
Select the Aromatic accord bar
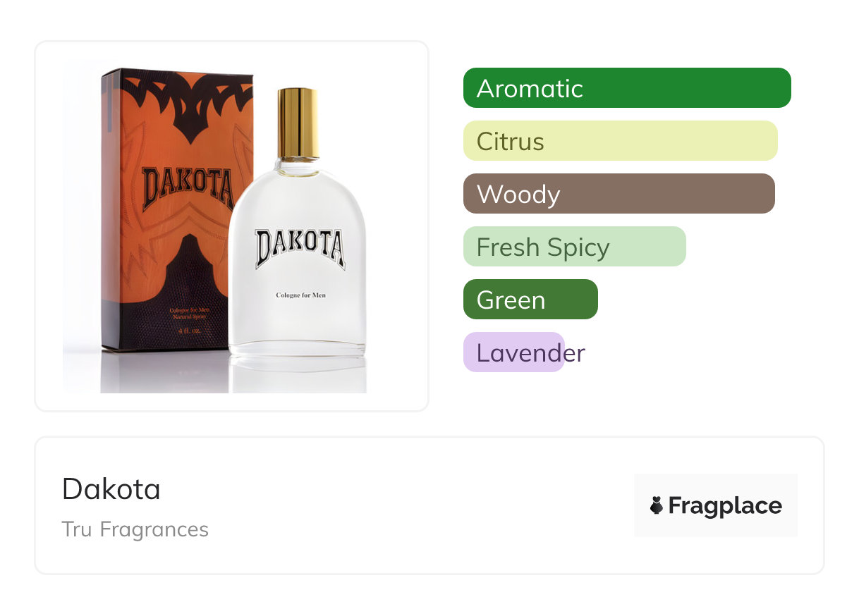(627, 88)
